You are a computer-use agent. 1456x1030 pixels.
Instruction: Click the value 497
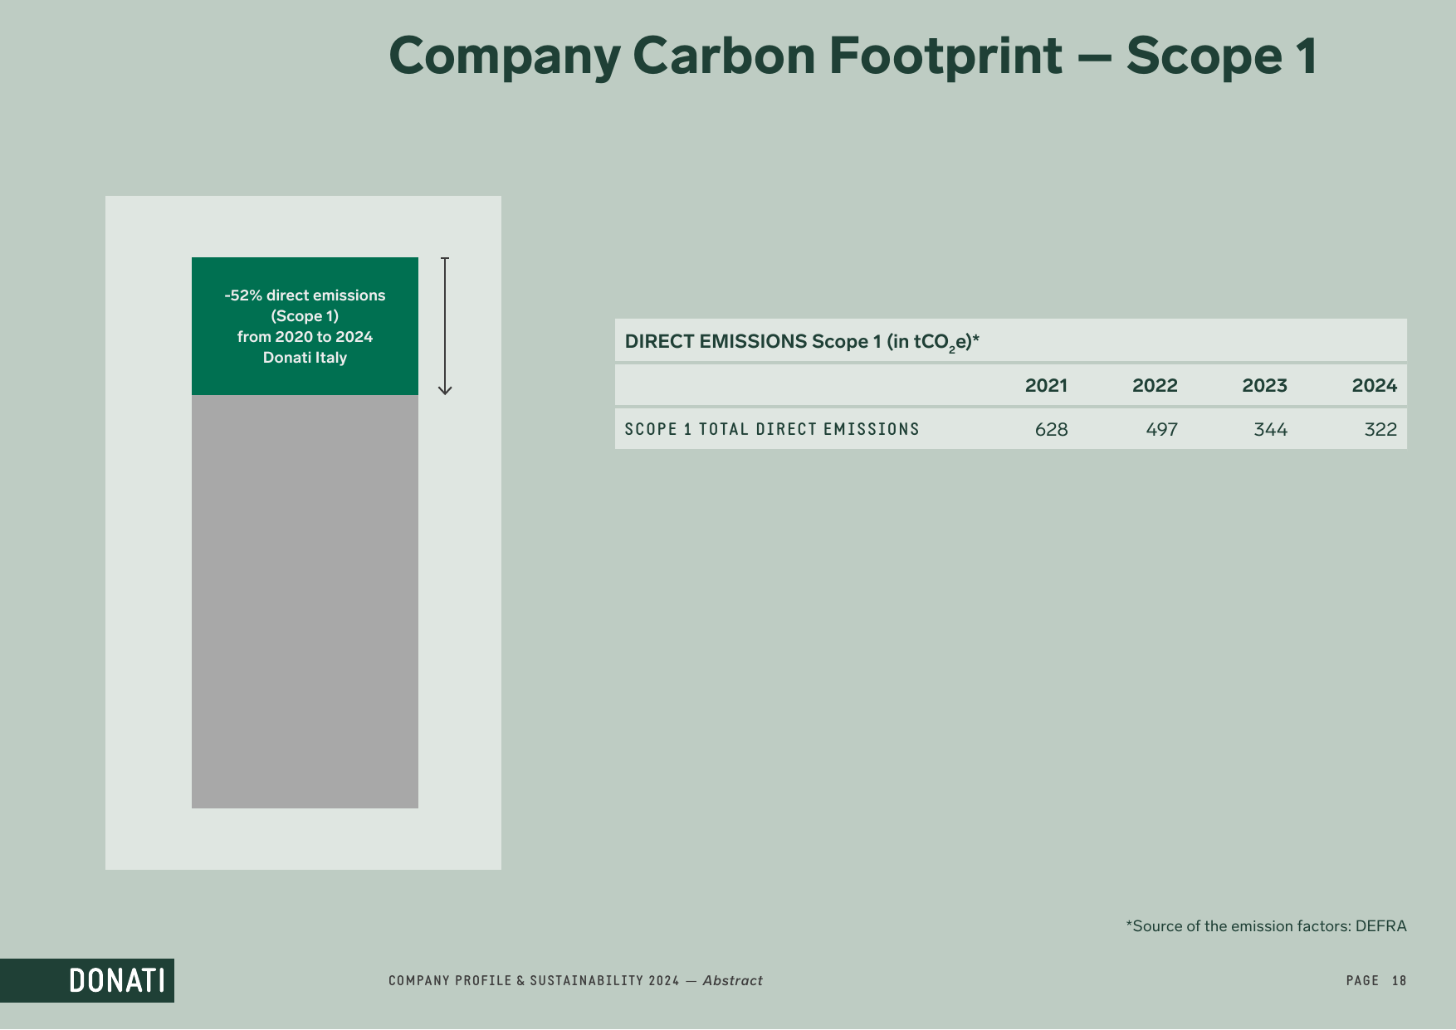pos(1161,429)
